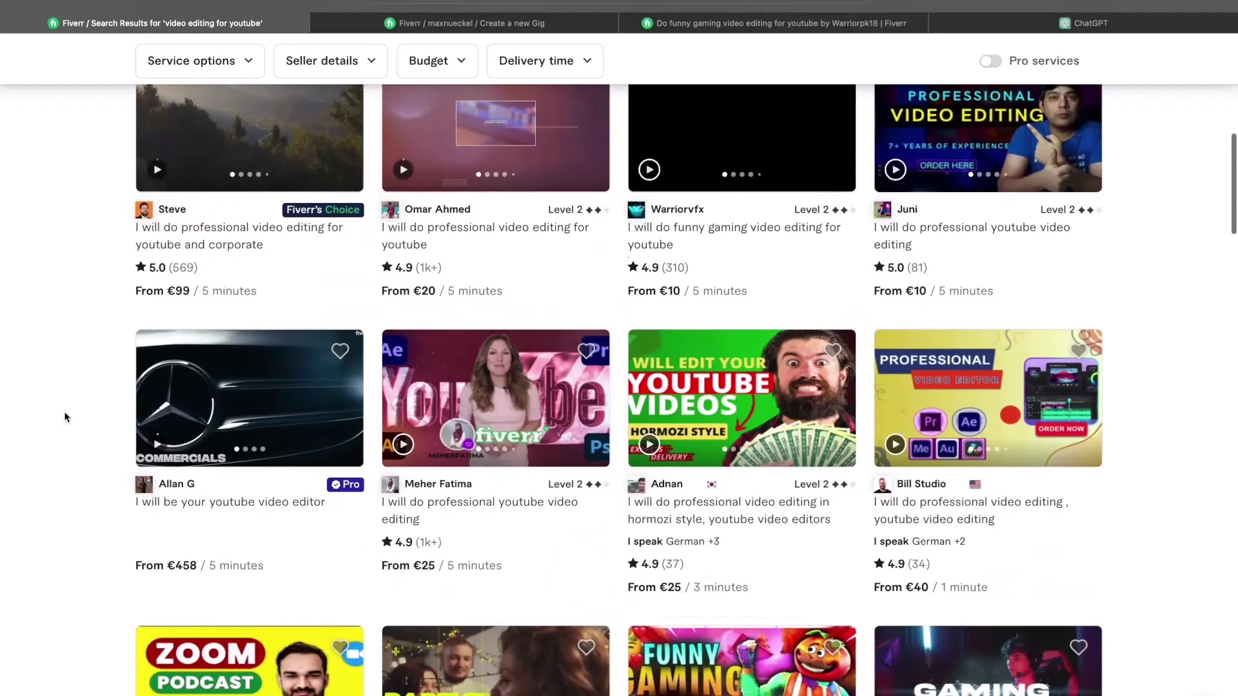The image size is (1238, 696).
Task: Play Warriorvfx's gig preview video
Action: coord(649,169)
